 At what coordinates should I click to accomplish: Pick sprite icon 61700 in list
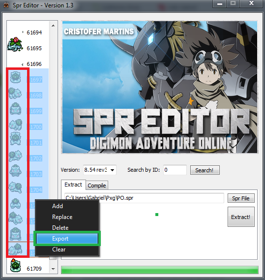coord(16,124)
